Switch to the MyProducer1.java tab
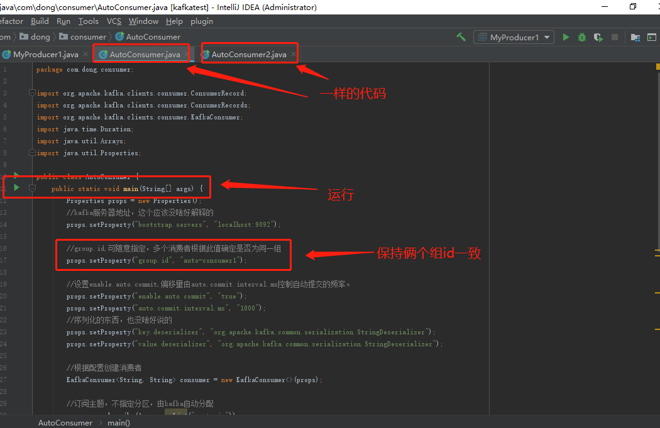 (45, 54)
